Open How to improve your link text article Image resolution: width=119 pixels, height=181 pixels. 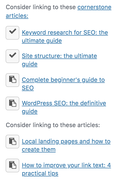66,169
